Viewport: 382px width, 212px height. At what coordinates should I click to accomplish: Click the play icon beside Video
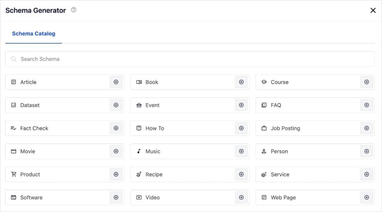coord(139,197)
